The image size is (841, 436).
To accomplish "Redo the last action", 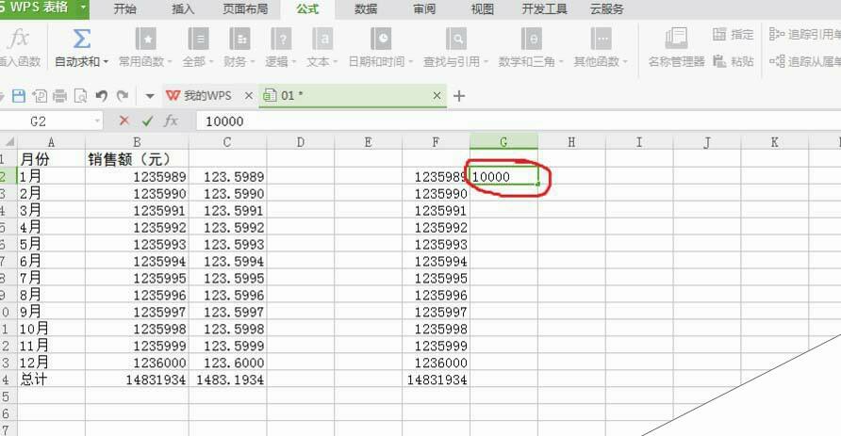I will pos(123,96).
